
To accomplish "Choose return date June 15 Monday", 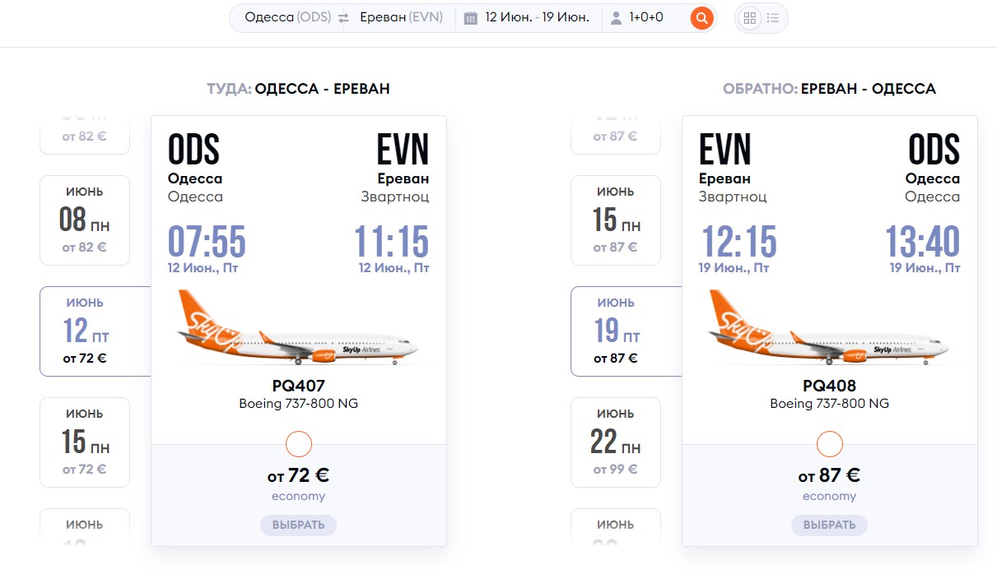I will (x=616, y=220).
